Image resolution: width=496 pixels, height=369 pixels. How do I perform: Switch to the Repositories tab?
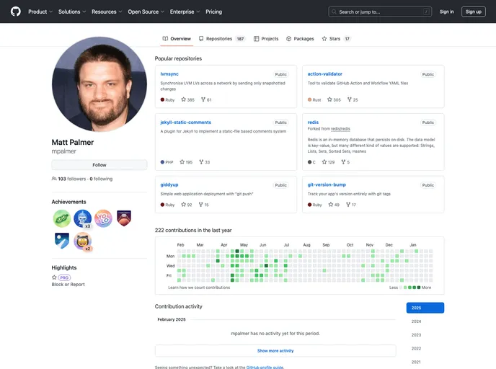point(222,39)
